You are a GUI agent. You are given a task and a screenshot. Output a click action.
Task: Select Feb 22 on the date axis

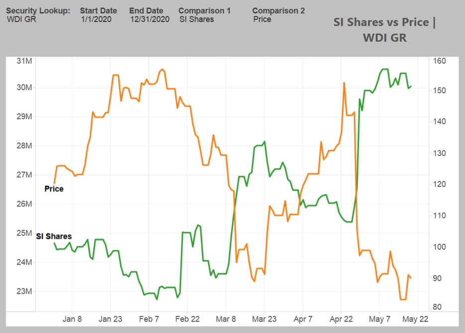tap(187, 319)
